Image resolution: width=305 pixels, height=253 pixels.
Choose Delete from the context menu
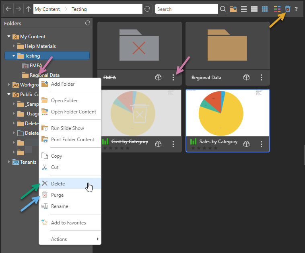pyautogui.click(x=58, y=184)
